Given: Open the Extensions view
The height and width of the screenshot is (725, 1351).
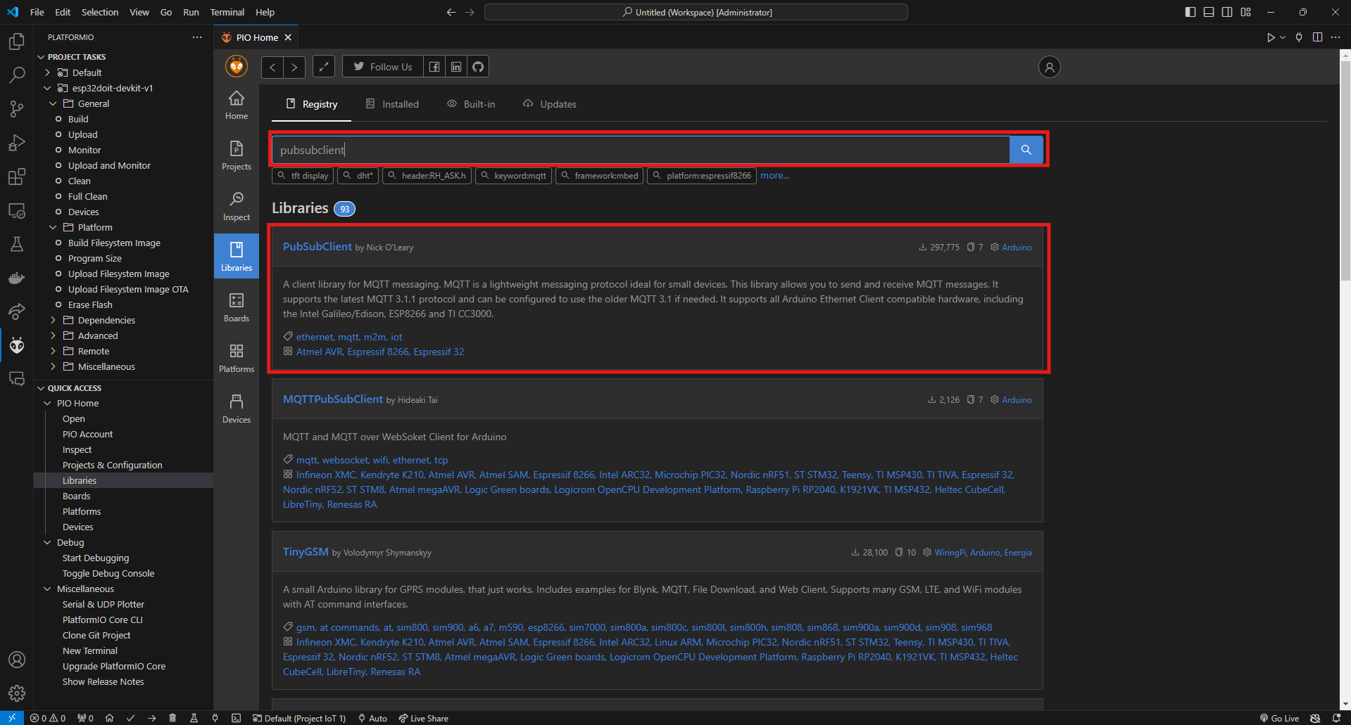Looking at the screenshot, I should tap(17, 177).
